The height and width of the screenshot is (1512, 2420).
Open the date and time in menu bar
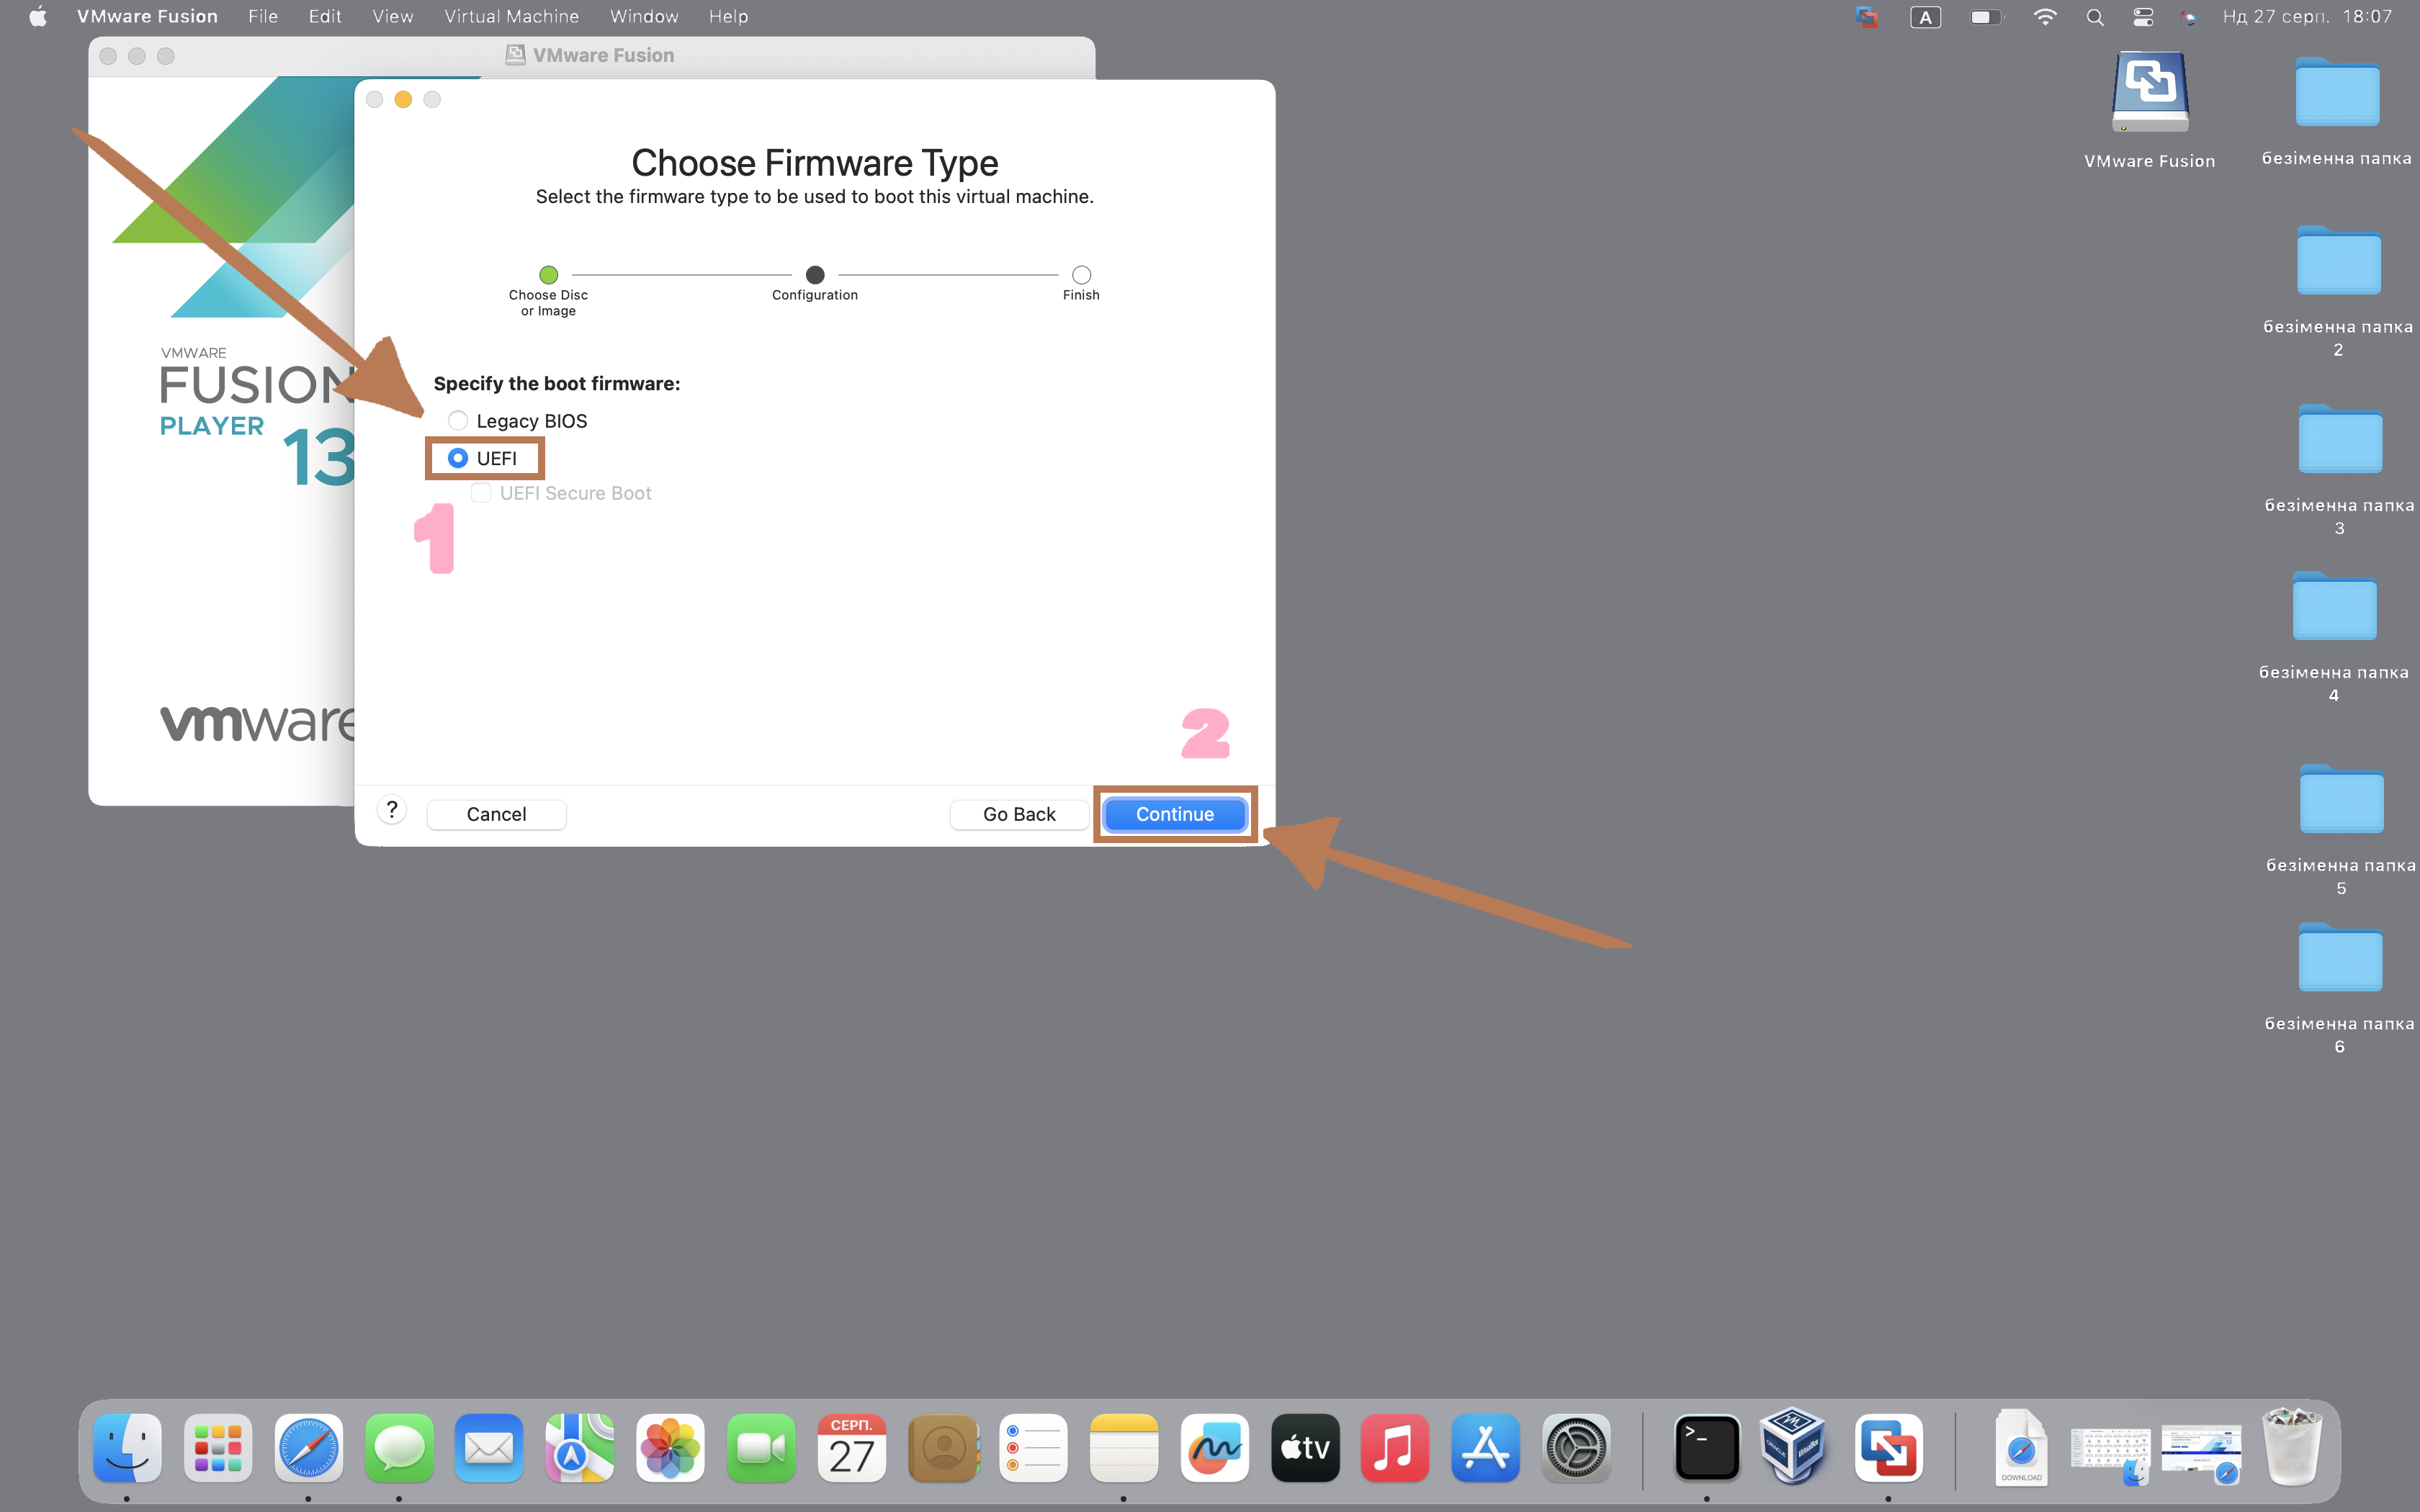click(x=2307, y=16)
